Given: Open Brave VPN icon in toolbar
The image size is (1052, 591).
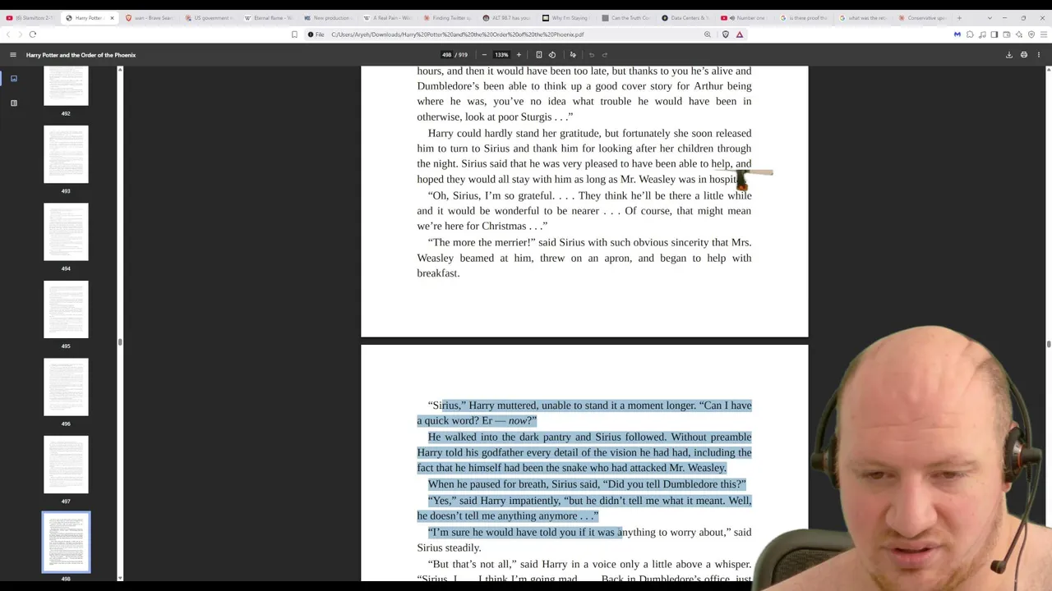Looking at the screenshot, I should coord(1031,34).
